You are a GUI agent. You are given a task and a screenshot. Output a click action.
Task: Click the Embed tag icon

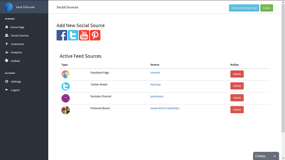[7, 61]
